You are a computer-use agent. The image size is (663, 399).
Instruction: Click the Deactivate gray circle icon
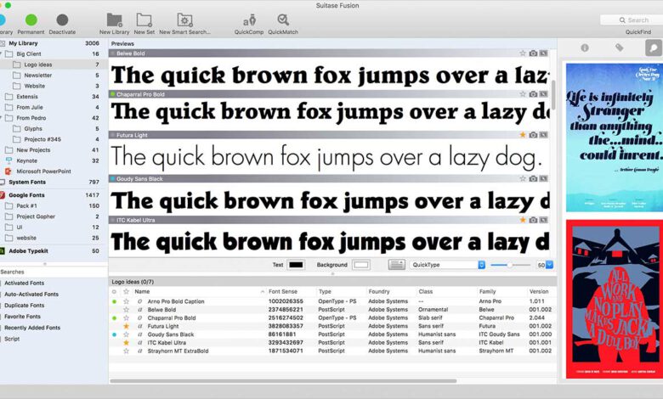62,20
